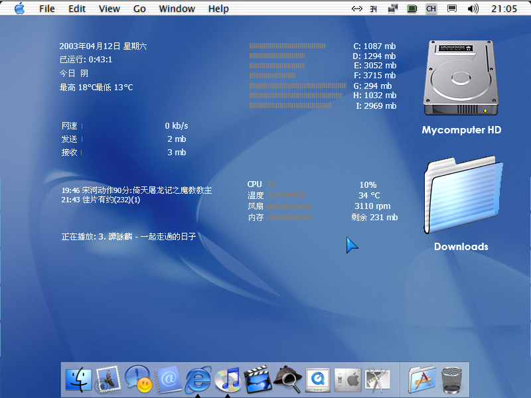Click the two-computers network tray icon

coord(393,9)
